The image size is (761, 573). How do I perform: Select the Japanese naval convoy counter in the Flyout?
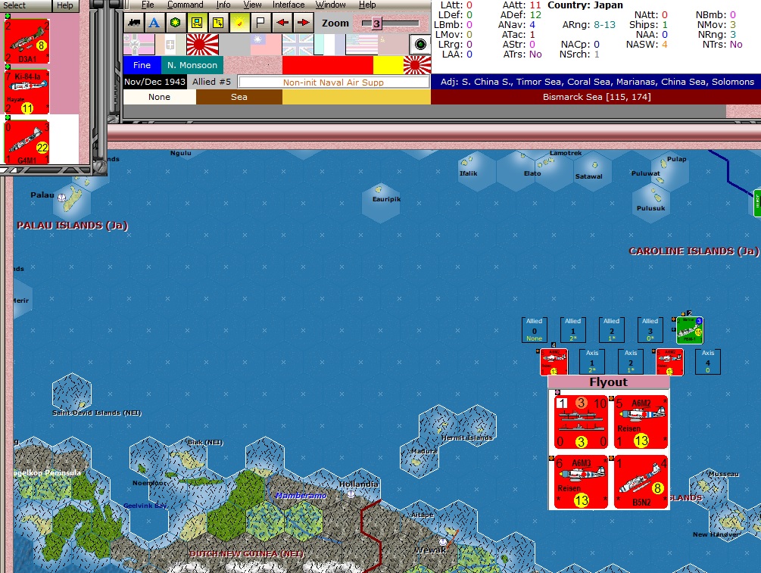click(x=581, y=422)
